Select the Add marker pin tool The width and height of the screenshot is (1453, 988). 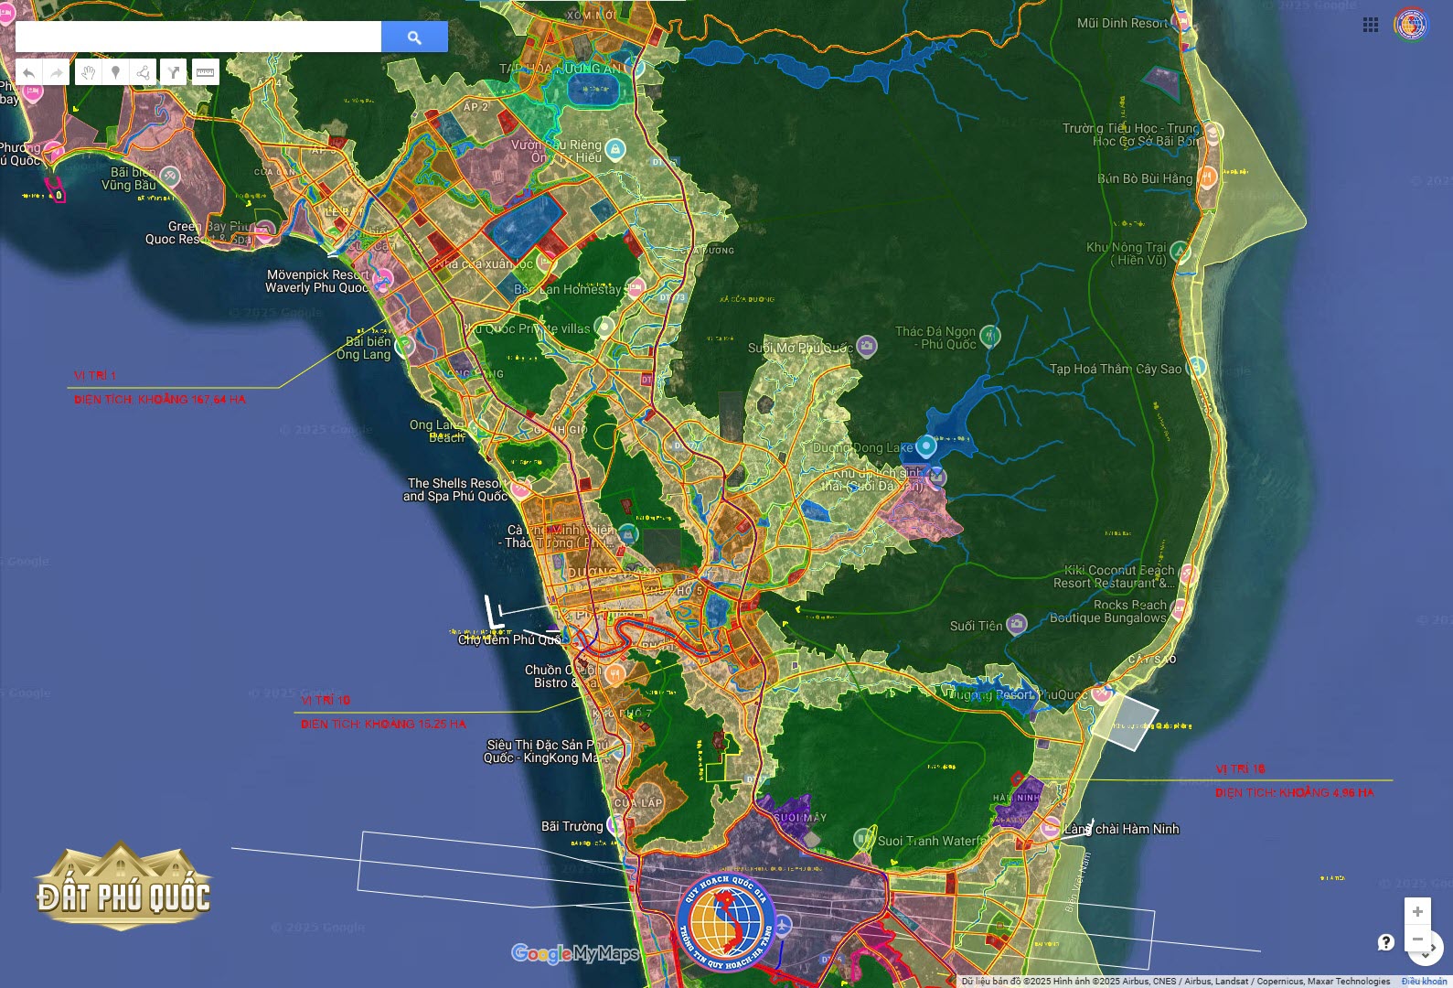[115, 72]
